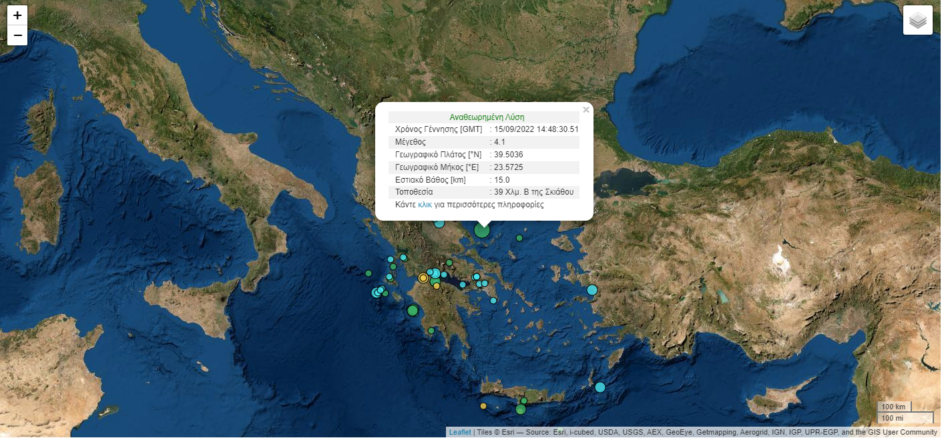Select the large green marker under the popup

pos(482,231)
